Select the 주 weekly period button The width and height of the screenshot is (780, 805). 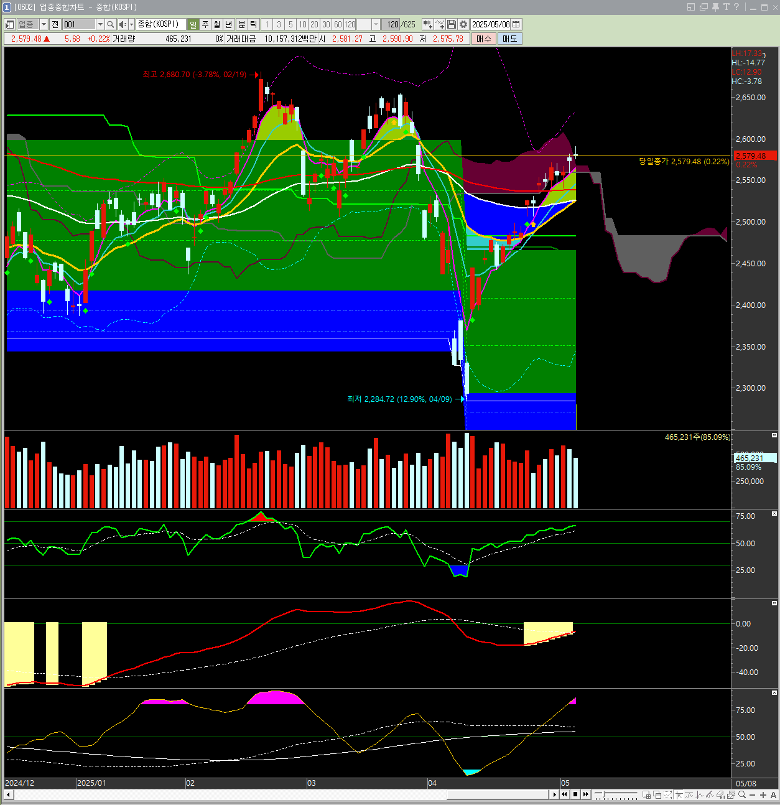[205, 24]
